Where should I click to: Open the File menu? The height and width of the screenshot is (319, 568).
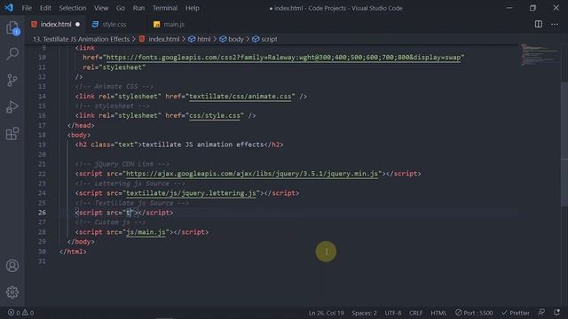[27, 8]
